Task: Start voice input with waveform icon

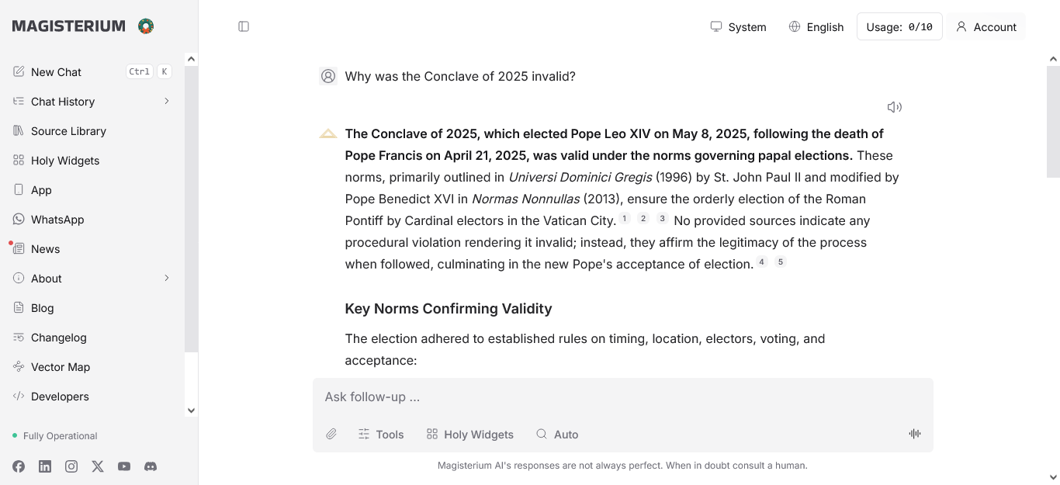Action: pos(915,434)
